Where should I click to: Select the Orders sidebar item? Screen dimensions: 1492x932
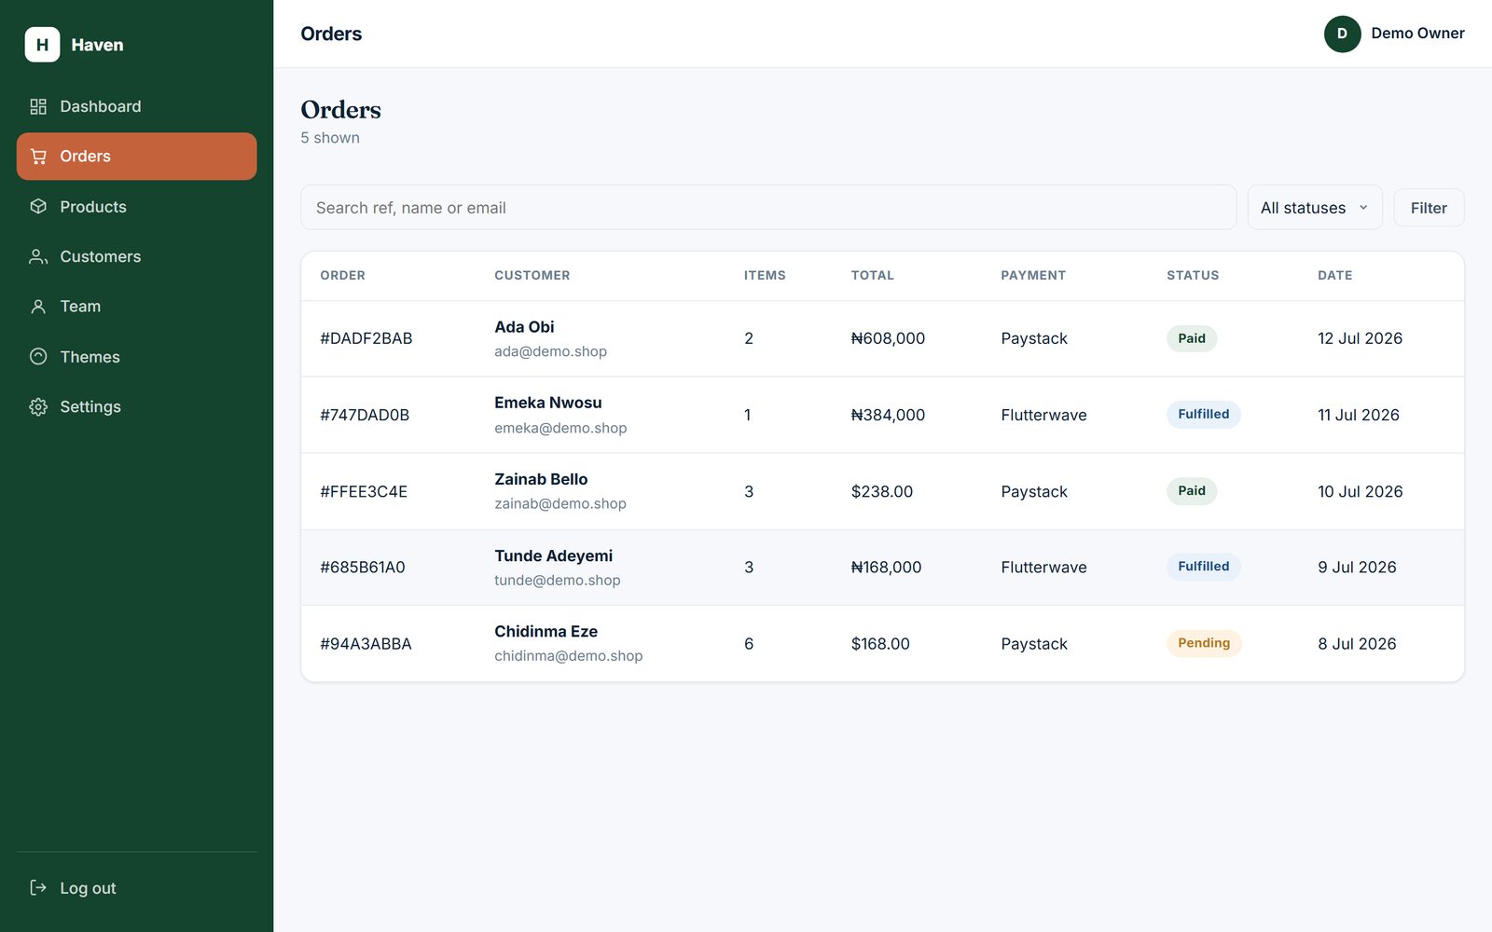pyautogui.click(x=136, y=157)
